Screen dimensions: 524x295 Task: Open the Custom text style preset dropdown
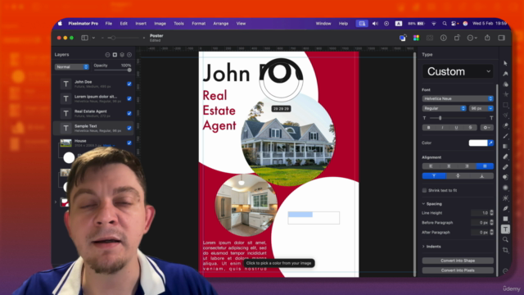point(458,71)
